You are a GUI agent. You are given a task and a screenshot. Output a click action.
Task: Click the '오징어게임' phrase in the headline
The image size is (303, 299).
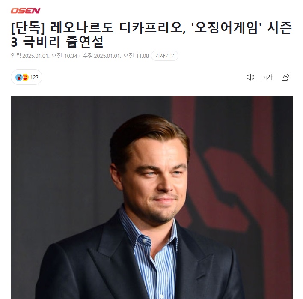[x=226, y=27]
